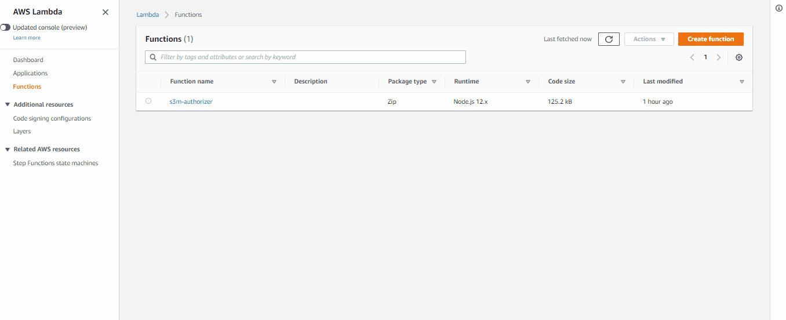Open Dashboard in sidebar

pyautogui.click(x=28, y=60)
